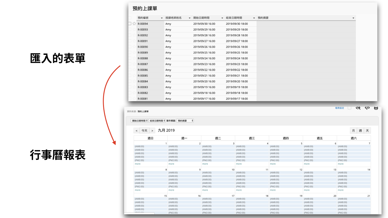Open record R-00088 in the list
The width and height of the screenshot is (388, 218).
[143, 58]
